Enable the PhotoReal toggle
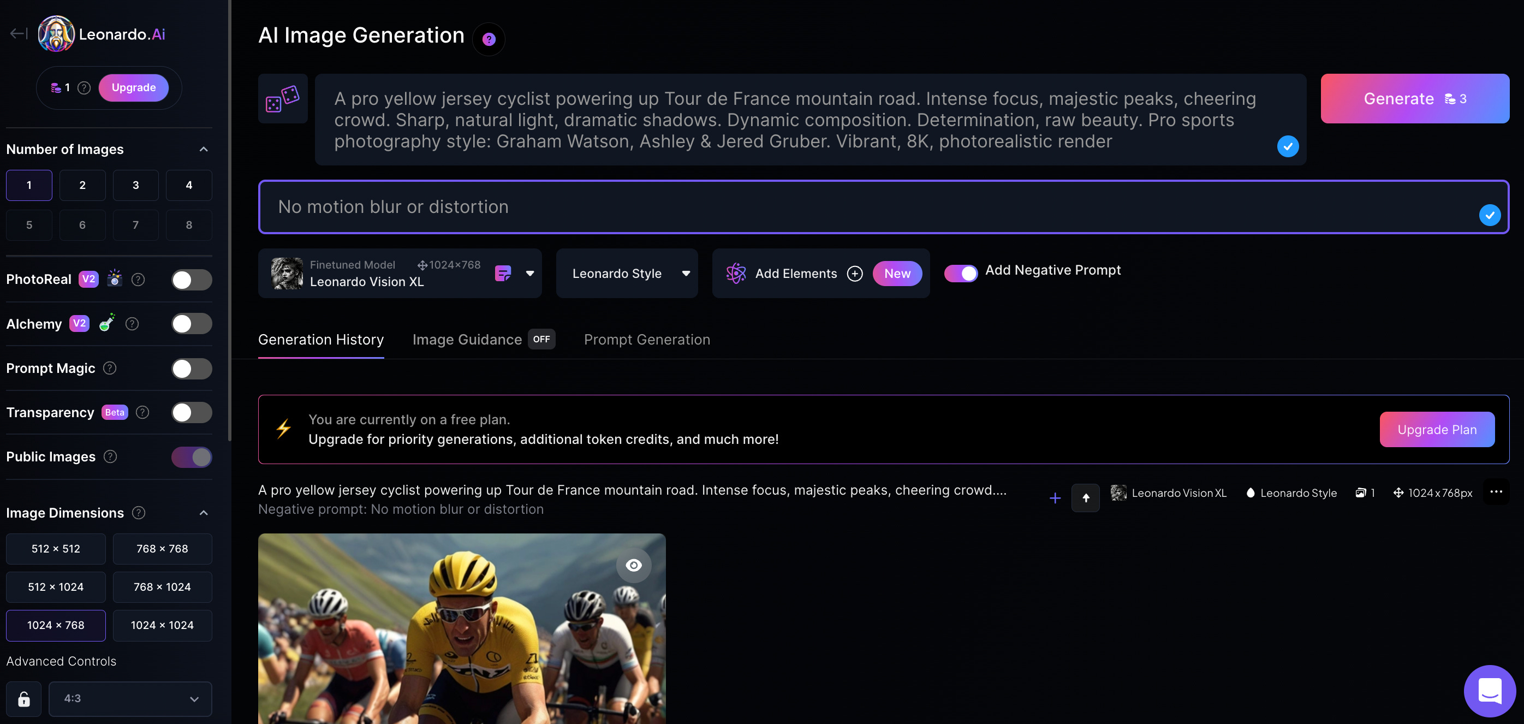Screen dimensions: 1524x724 click(191, 280)
